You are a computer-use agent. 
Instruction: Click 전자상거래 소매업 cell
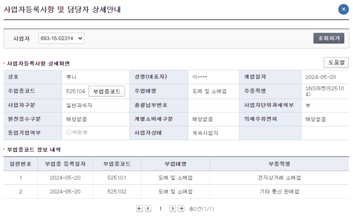pos(279,178)
